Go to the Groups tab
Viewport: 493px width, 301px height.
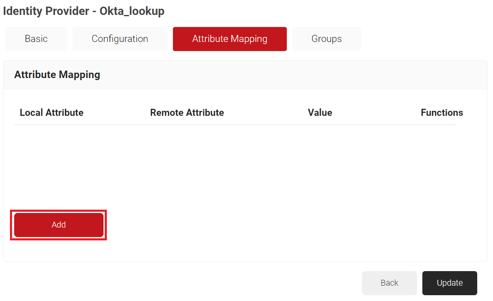point(326,39)
